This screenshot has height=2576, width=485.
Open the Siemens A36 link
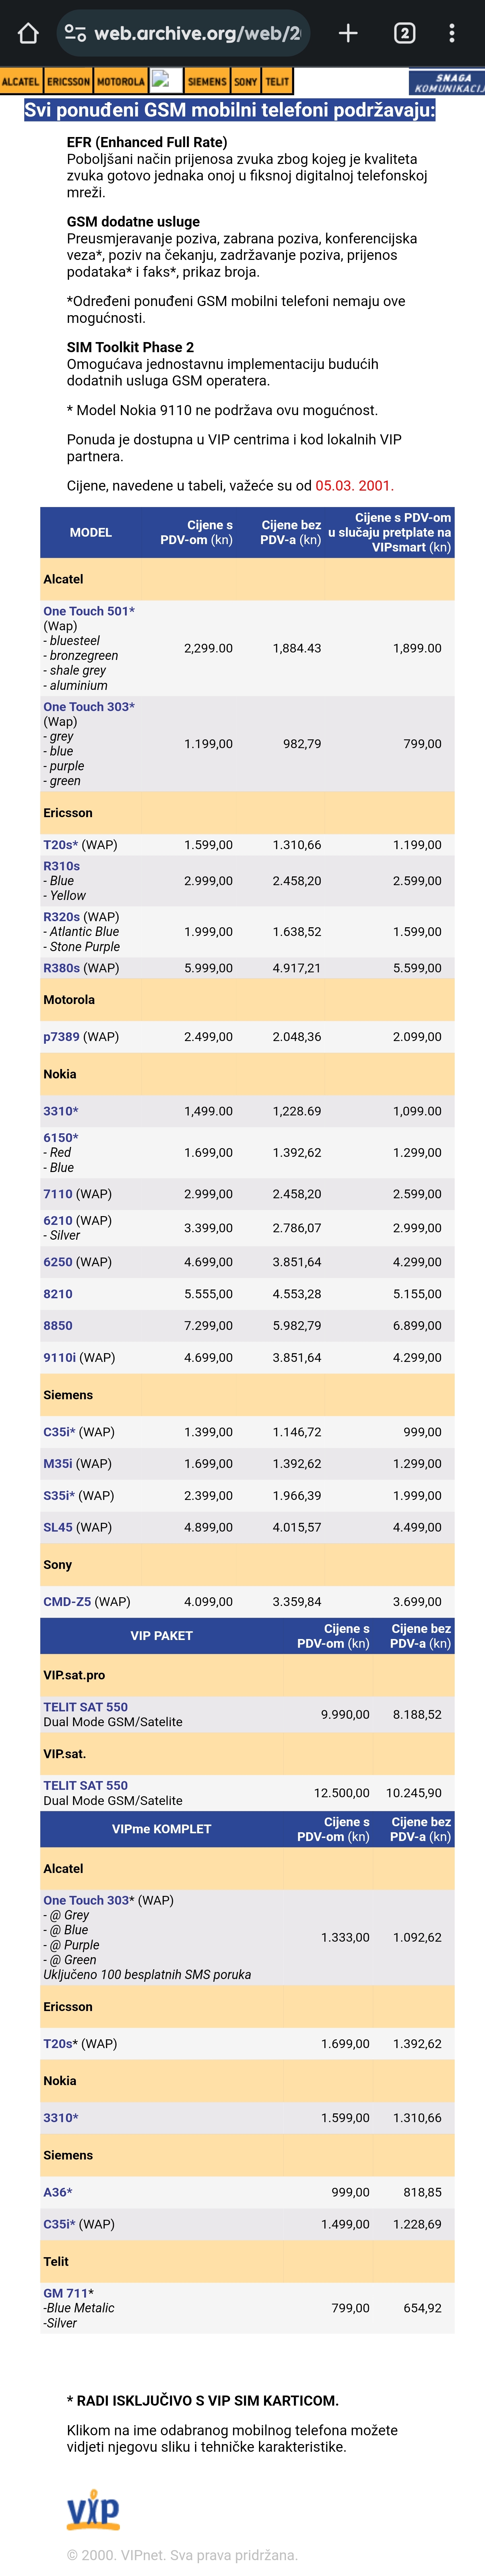point(58,2192)
